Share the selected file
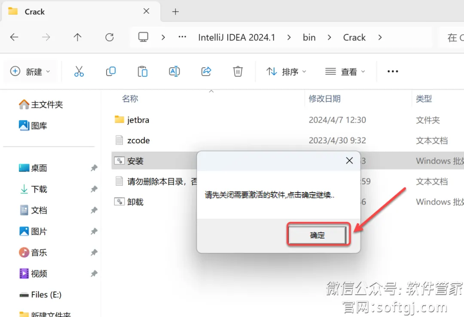This screenshot has height=317, width=464. tap(206, 72)
